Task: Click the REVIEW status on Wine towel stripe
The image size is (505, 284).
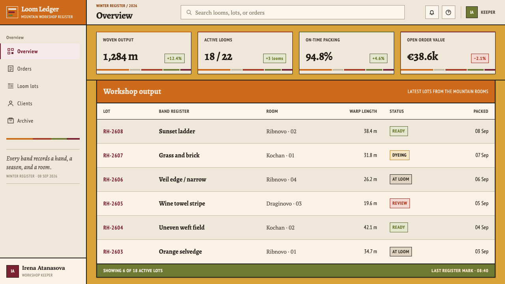Action: coord(400,203)
